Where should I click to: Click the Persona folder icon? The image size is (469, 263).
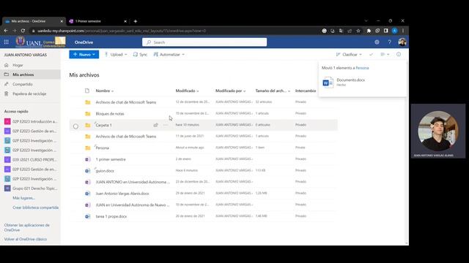point(88,148)
